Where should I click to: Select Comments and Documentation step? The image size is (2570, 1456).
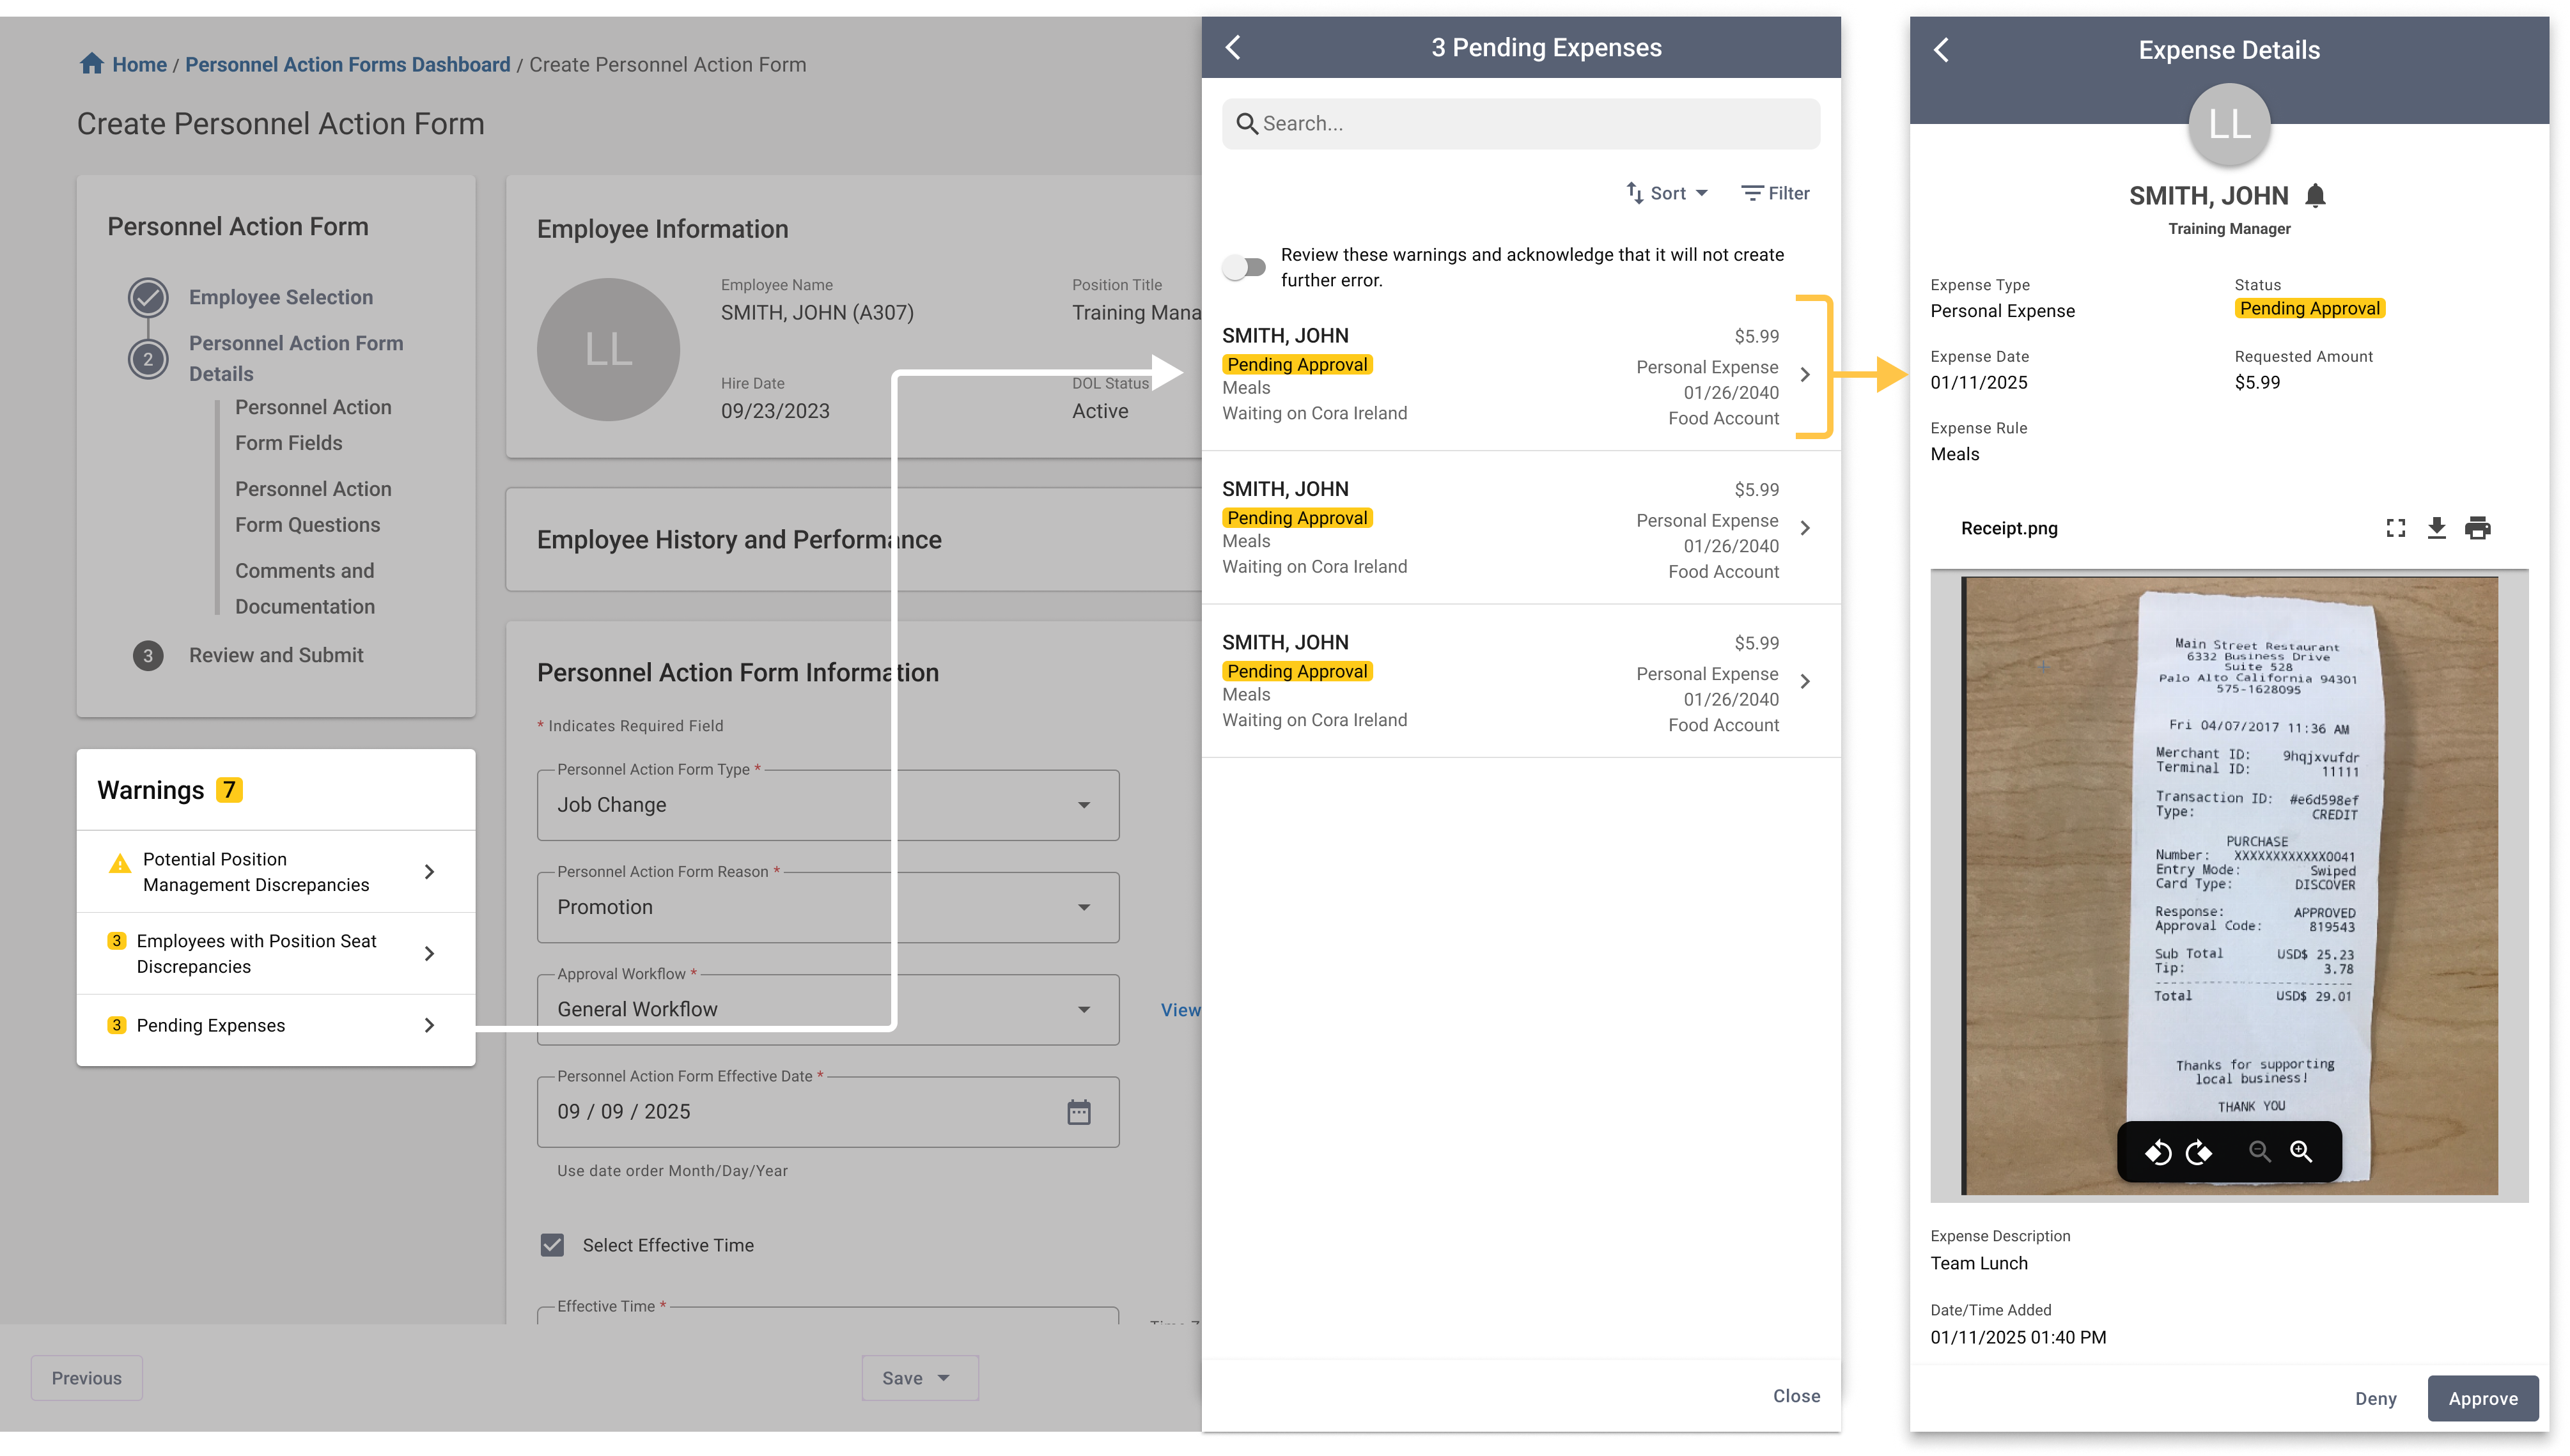pos(305,589)
